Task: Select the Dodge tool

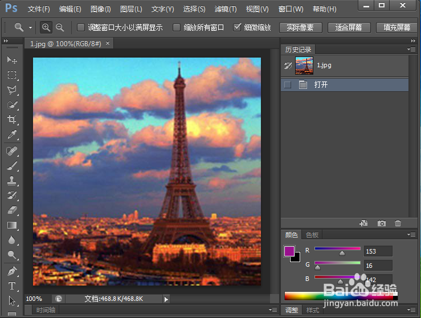Action: click(12, 255)
